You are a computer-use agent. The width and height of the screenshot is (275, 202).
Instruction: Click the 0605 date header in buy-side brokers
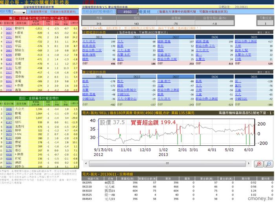(x=254, y=37)
